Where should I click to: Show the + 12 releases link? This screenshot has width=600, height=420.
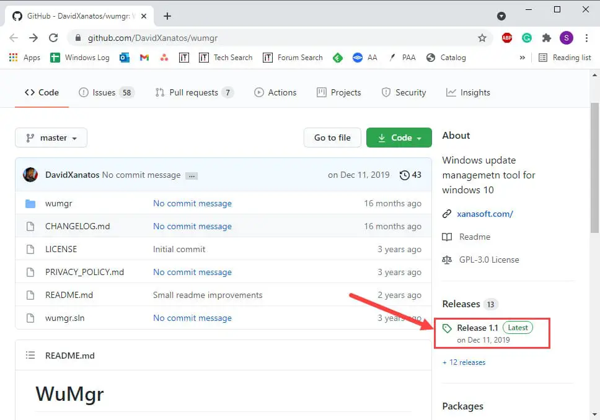(x=464, y=362)
